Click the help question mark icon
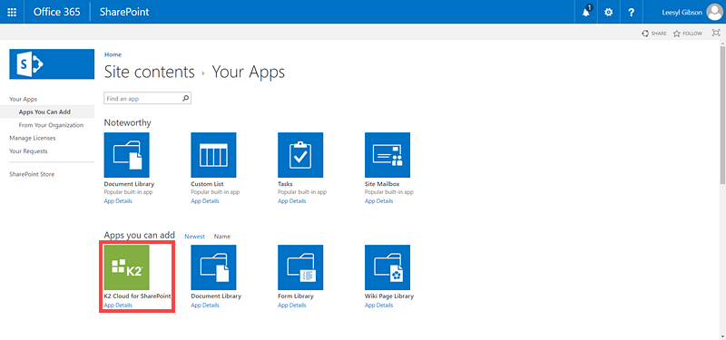Viewport: 726px width, 340px height. coord(631,12)
